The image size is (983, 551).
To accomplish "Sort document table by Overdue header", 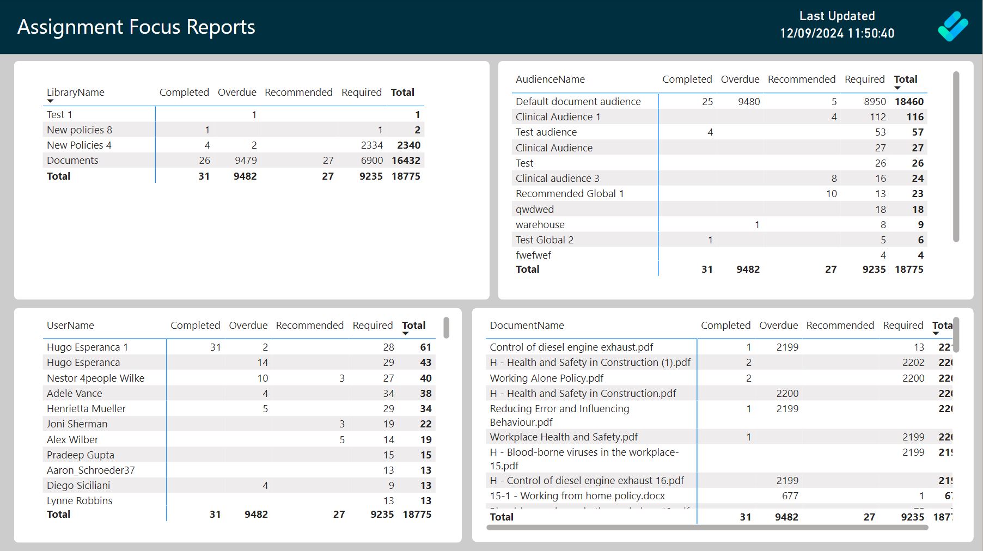I will pos(779,326).
